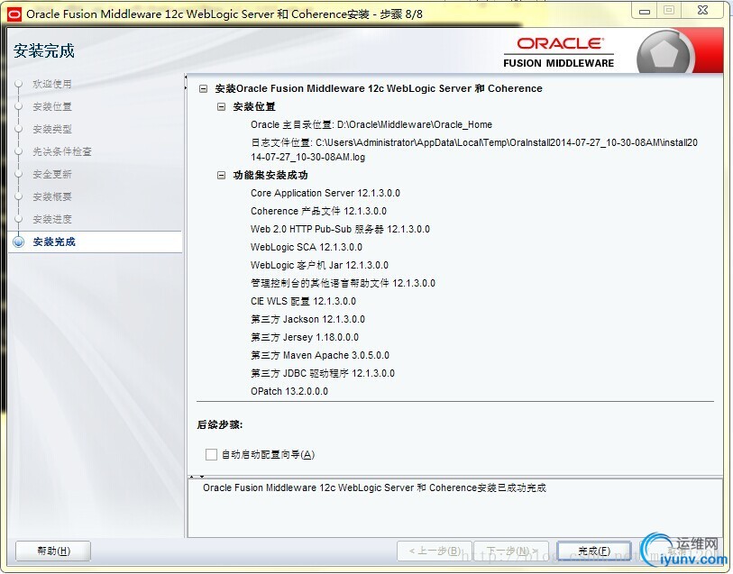This screenshot has width=733, height=574.
Task: Click the collapse arrow on the sidebar splitter
Action: (186, 77)
